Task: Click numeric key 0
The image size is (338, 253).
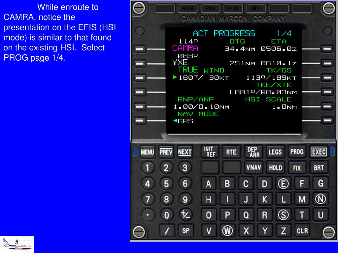Action: (166, 215)
